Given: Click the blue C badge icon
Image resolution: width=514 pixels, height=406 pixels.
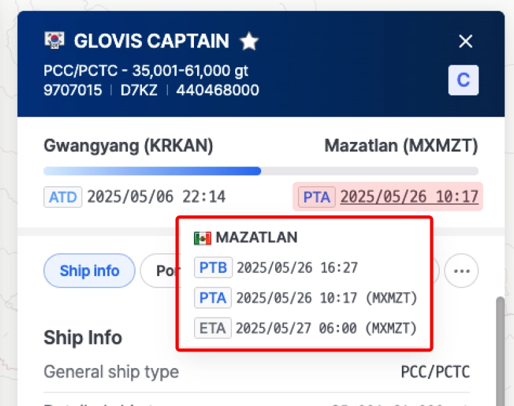Looking at the screenshot, I should (x=463, y=80).
